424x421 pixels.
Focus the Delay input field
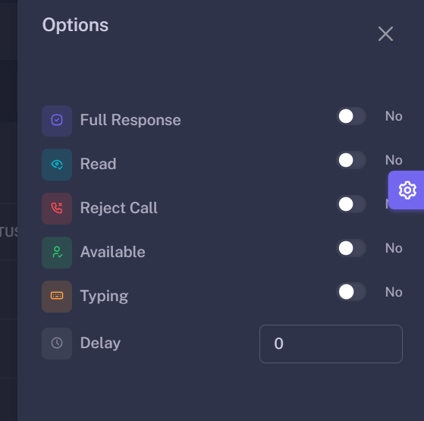[331, 344]
